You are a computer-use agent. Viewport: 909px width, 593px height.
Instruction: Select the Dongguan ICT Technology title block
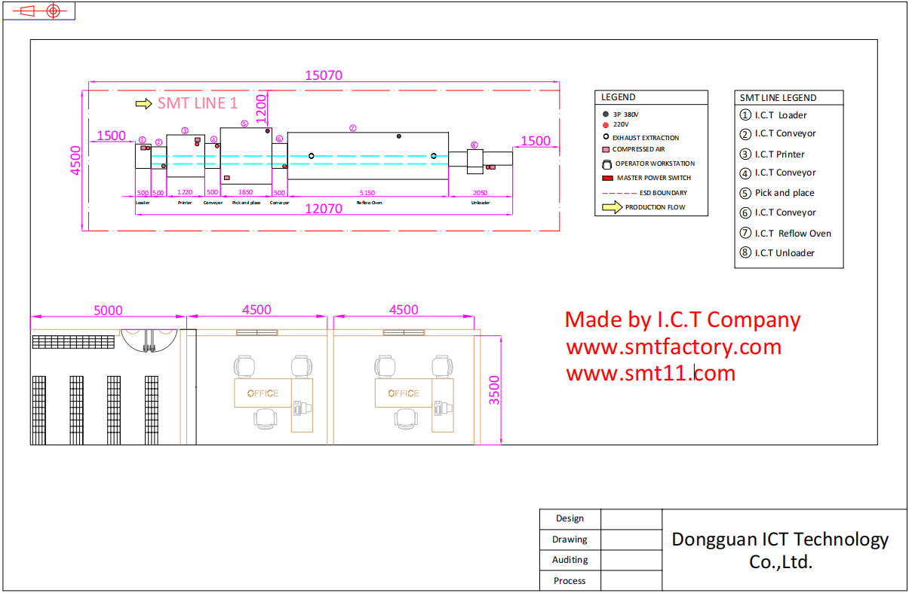click(780, 550)
